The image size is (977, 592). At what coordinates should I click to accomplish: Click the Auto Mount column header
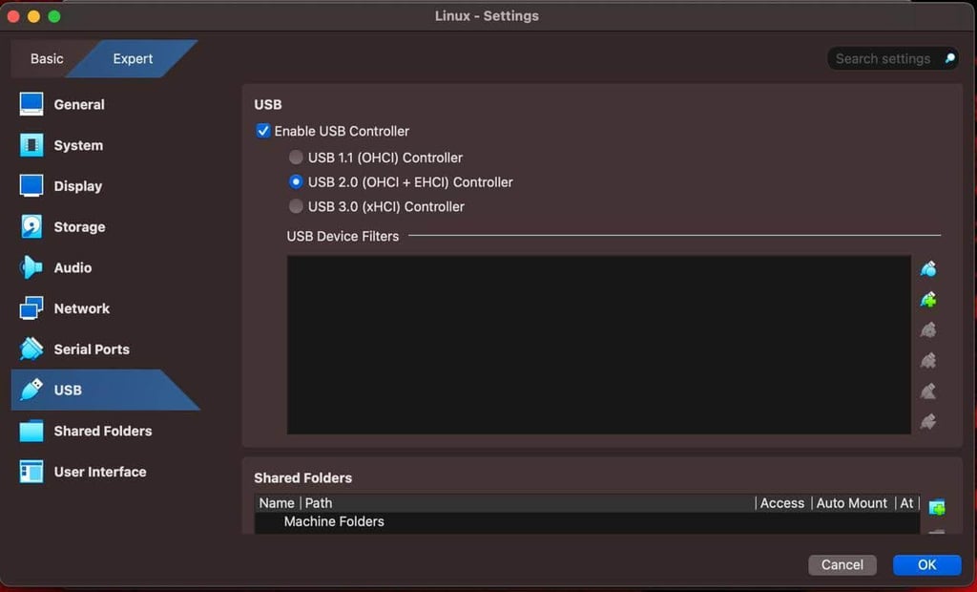coord(852,503)
